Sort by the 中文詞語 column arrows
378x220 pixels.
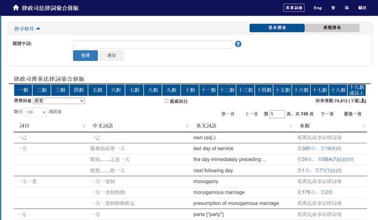click(x=187, y=126)
